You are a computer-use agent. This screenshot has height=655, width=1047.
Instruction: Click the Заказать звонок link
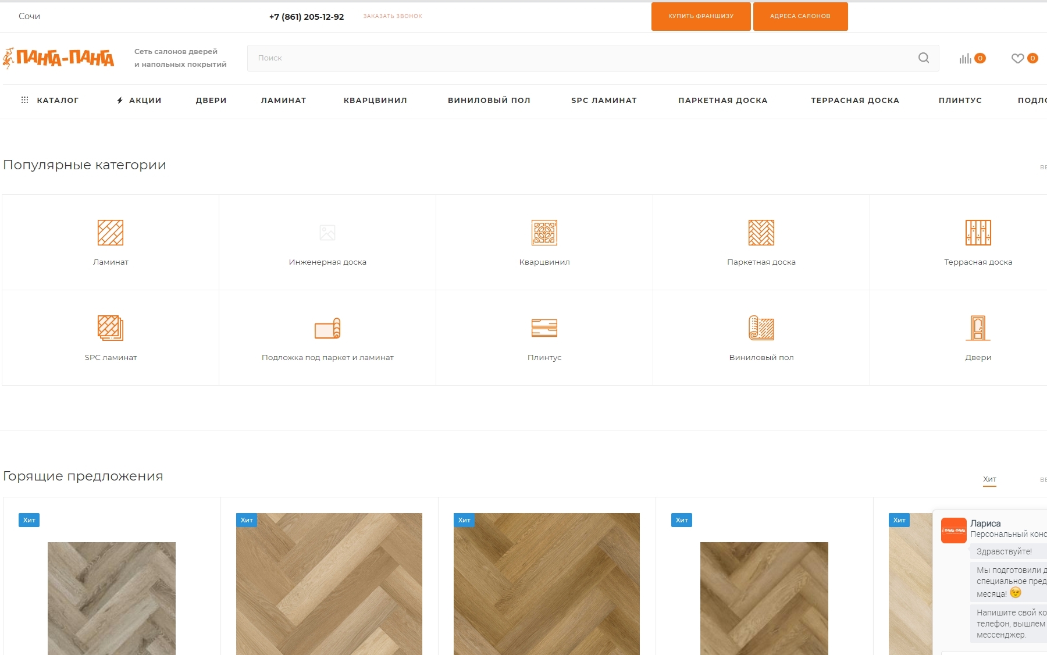pos(393,16)
